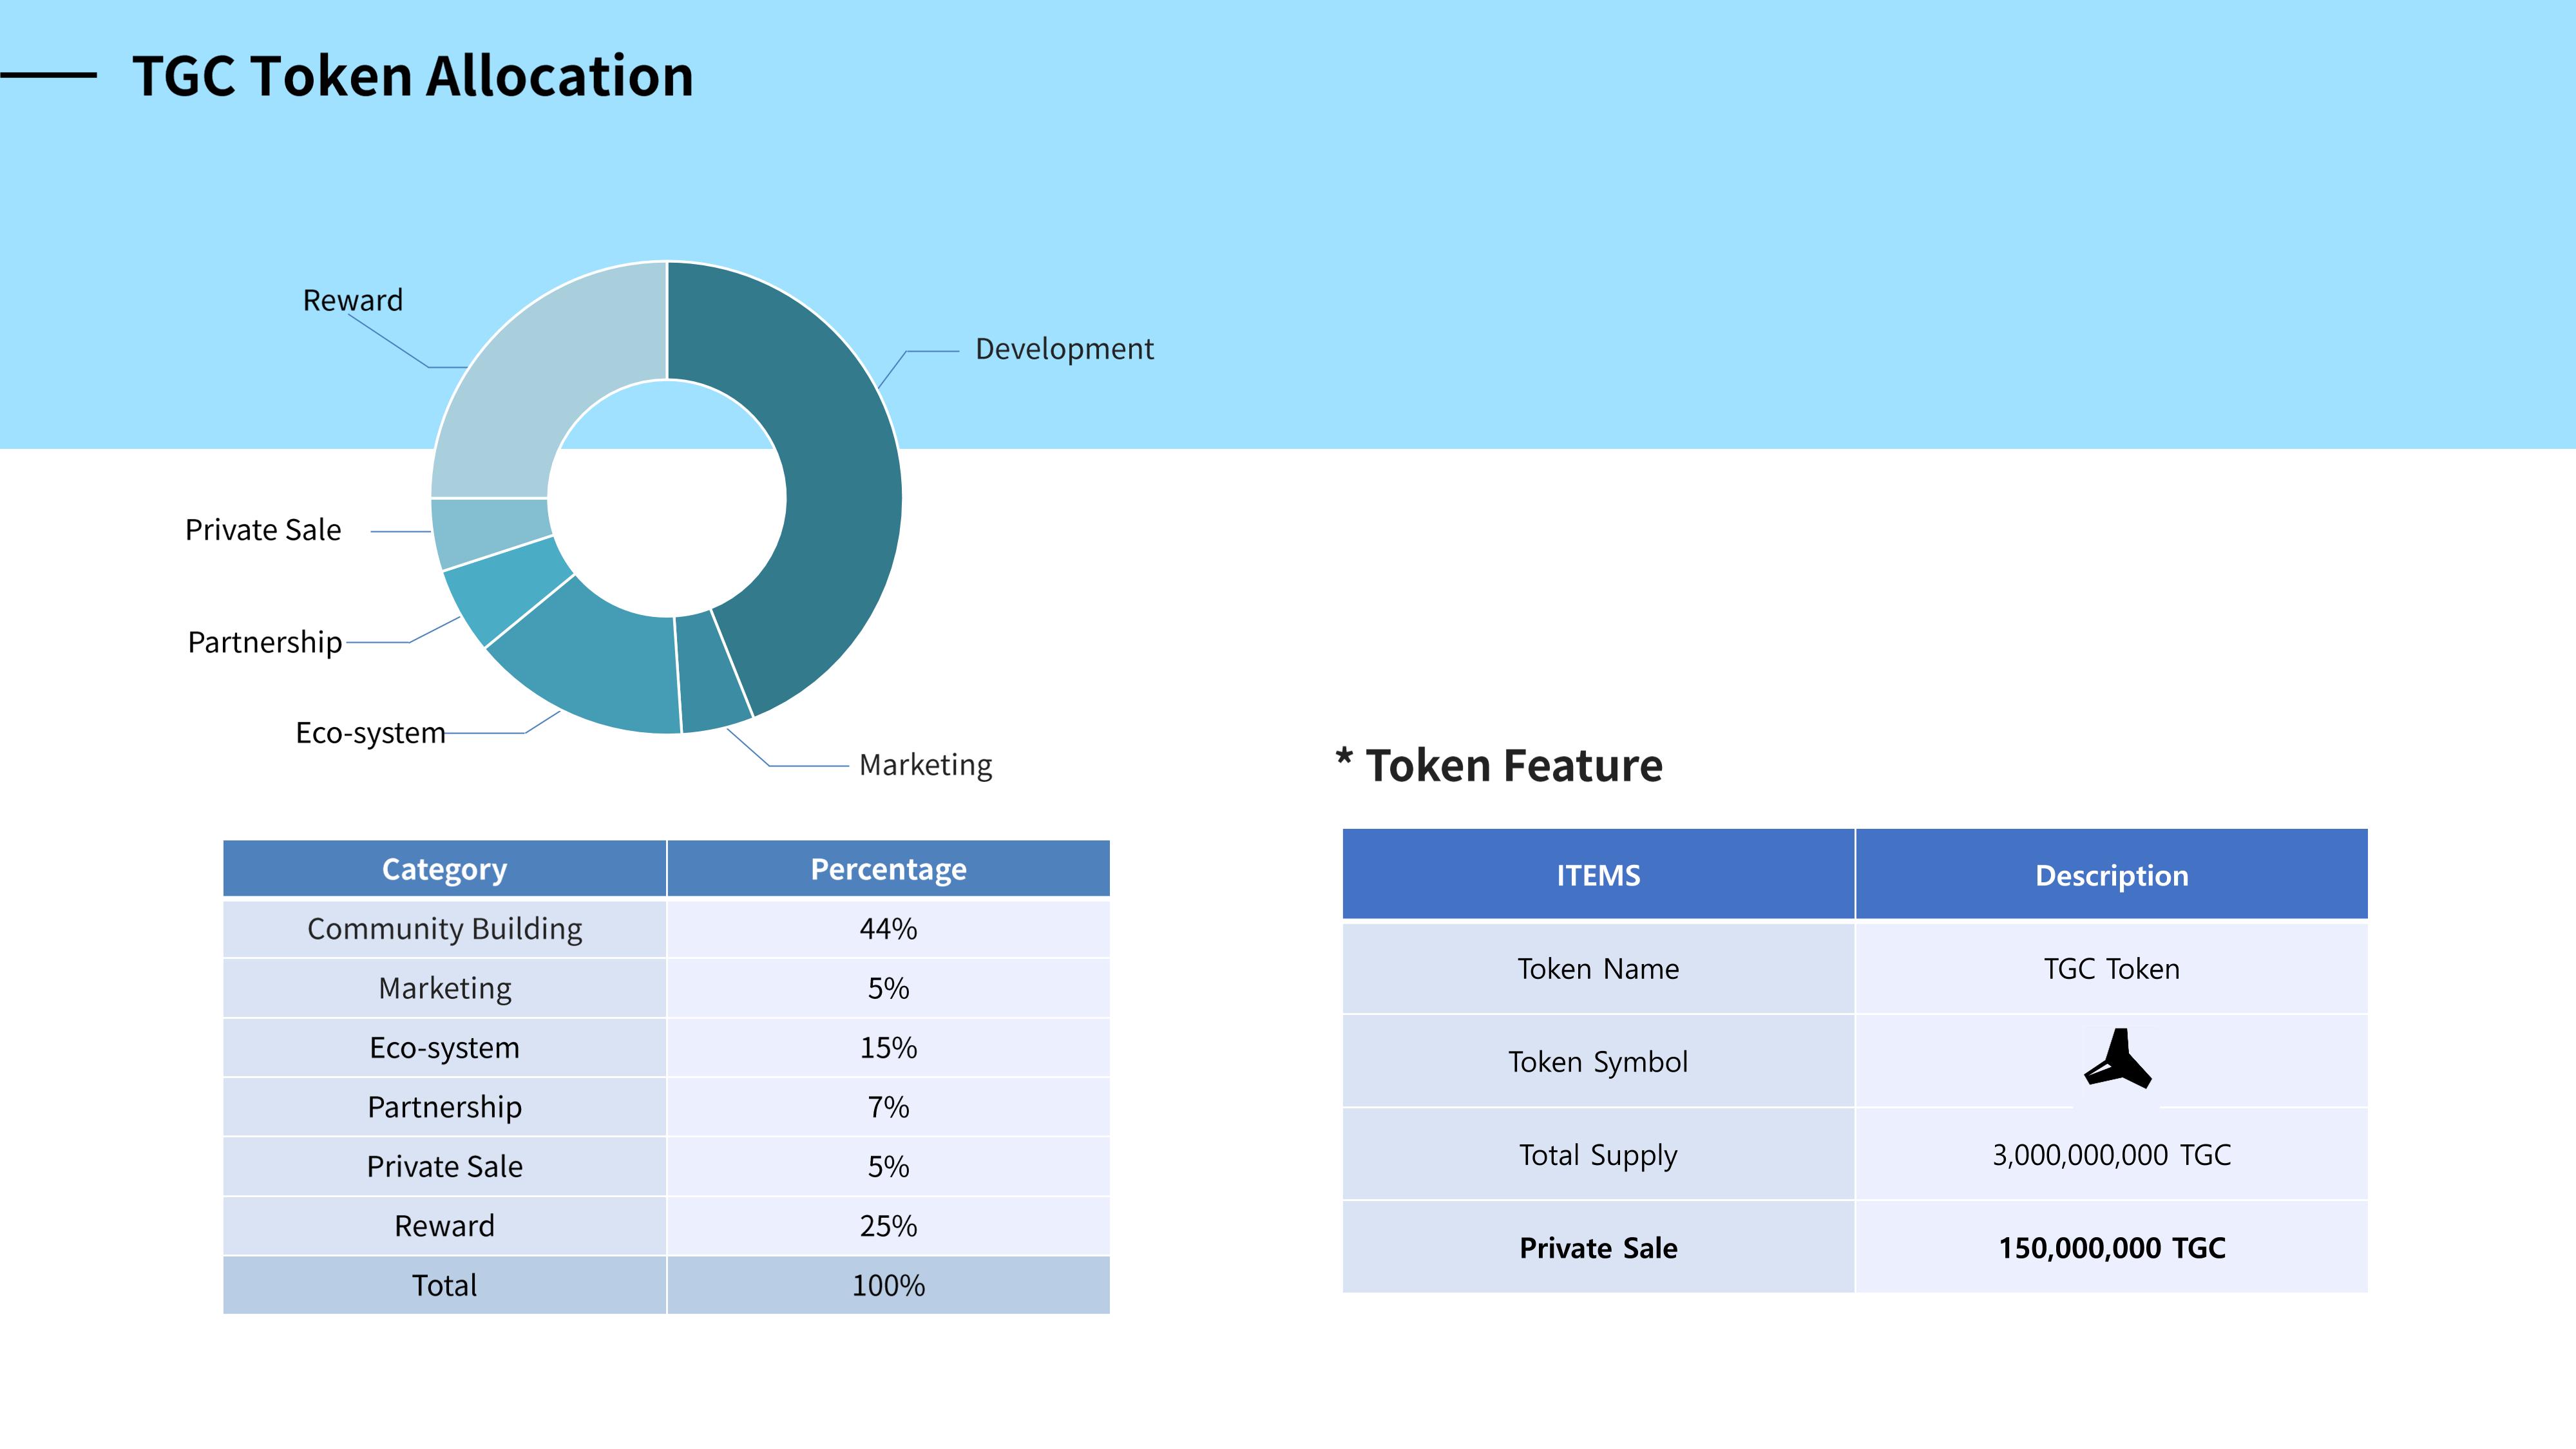This screenshot has width=2576, height=1449.
Task: Click the Marketing chart label
Action: tap(925, 765)
